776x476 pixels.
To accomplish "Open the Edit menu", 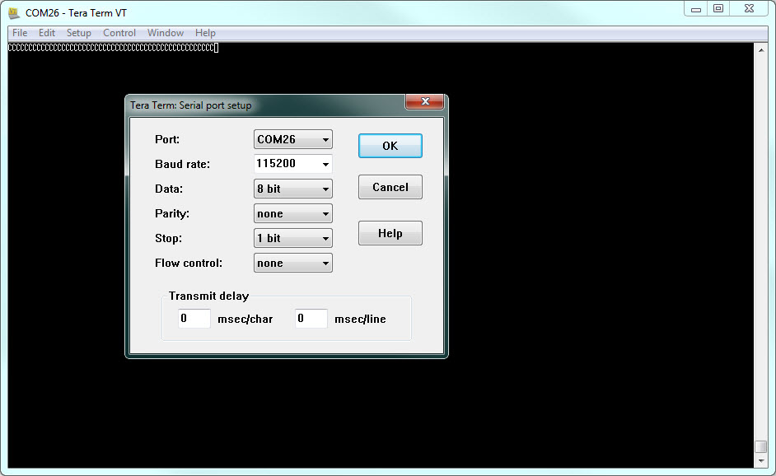I will 47,33.
